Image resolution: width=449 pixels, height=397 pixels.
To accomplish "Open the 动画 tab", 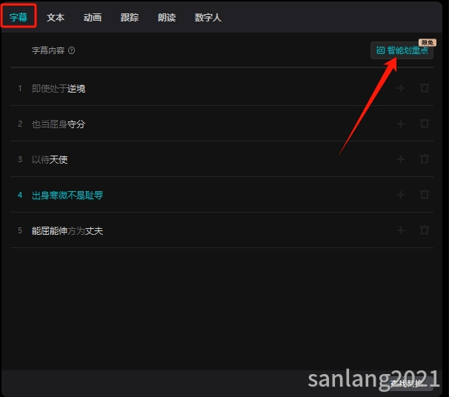I will tap(93, 18).
